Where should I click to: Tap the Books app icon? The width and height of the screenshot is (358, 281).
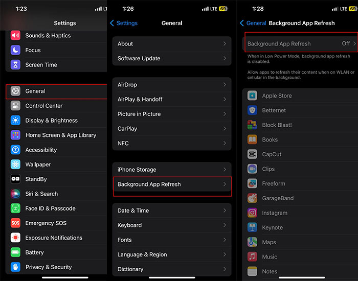[252, 139]
